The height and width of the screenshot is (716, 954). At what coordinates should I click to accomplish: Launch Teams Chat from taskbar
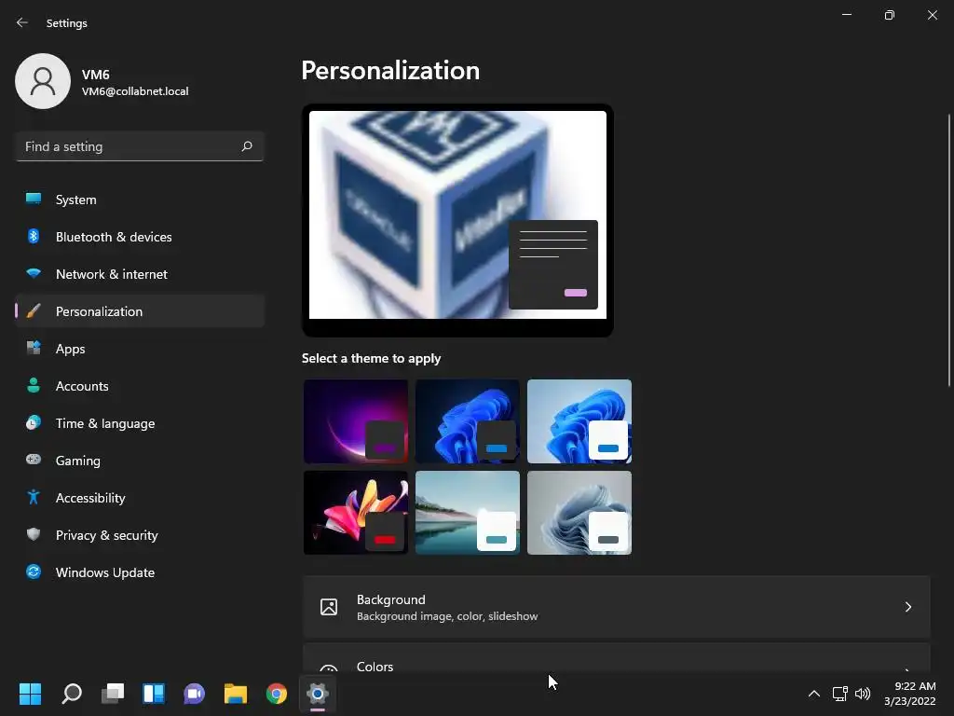194,694
